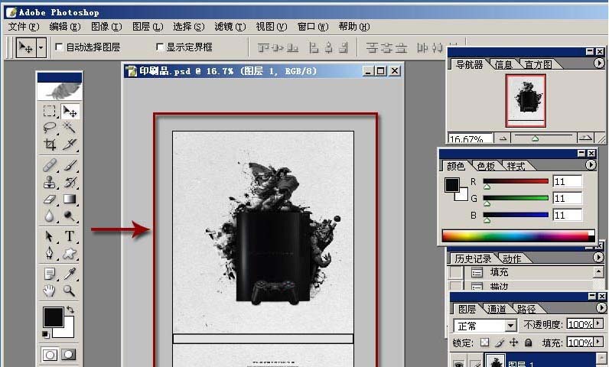609x367 pixels.
Task: Select the Pen tool
Action: [x=49, y=253]
